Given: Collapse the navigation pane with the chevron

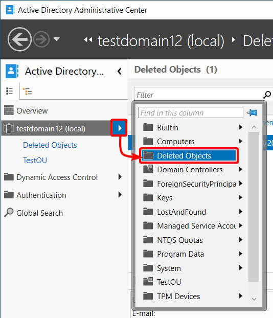Looking at the screenshot, I should coord(120,72).
